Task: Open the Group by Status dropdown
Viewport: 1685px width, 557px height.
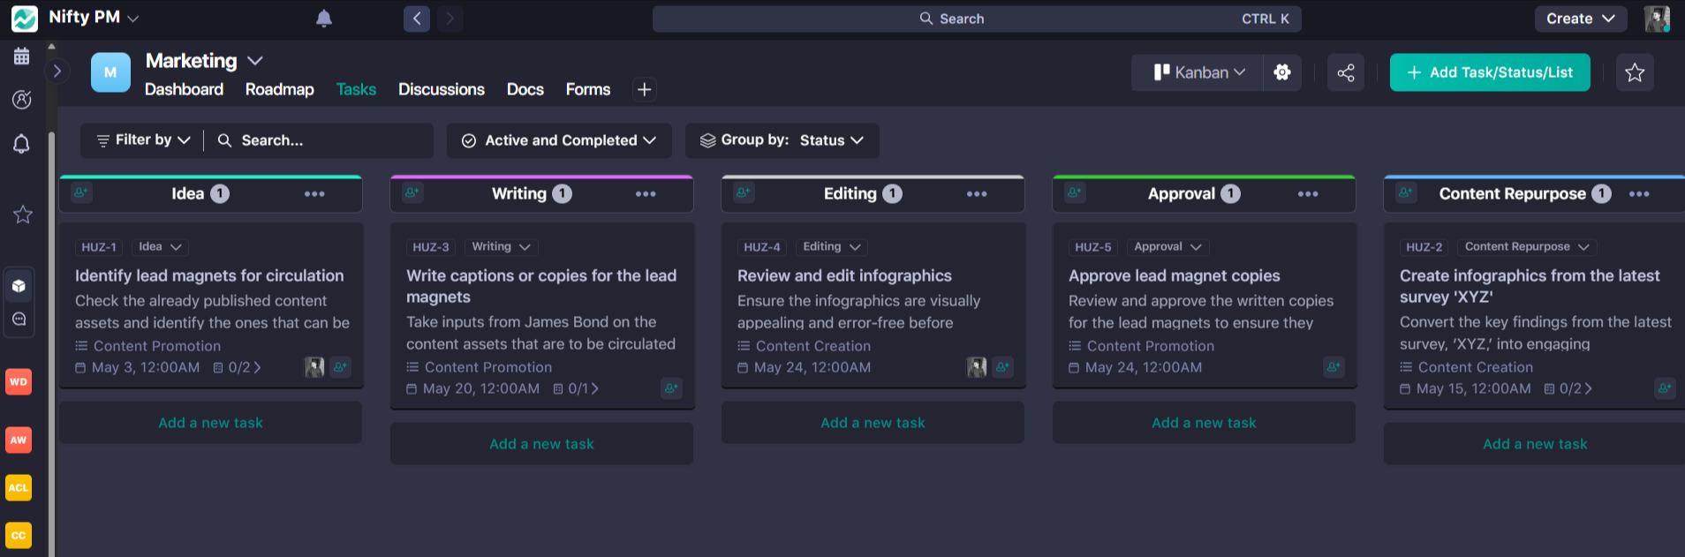Action: (782, 140)
